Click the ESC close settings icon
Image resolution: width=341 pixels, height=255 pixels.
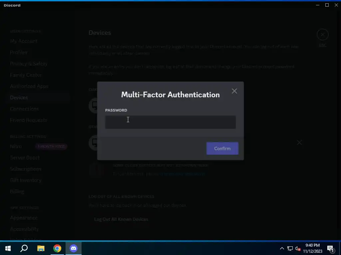tap(322, 35)
